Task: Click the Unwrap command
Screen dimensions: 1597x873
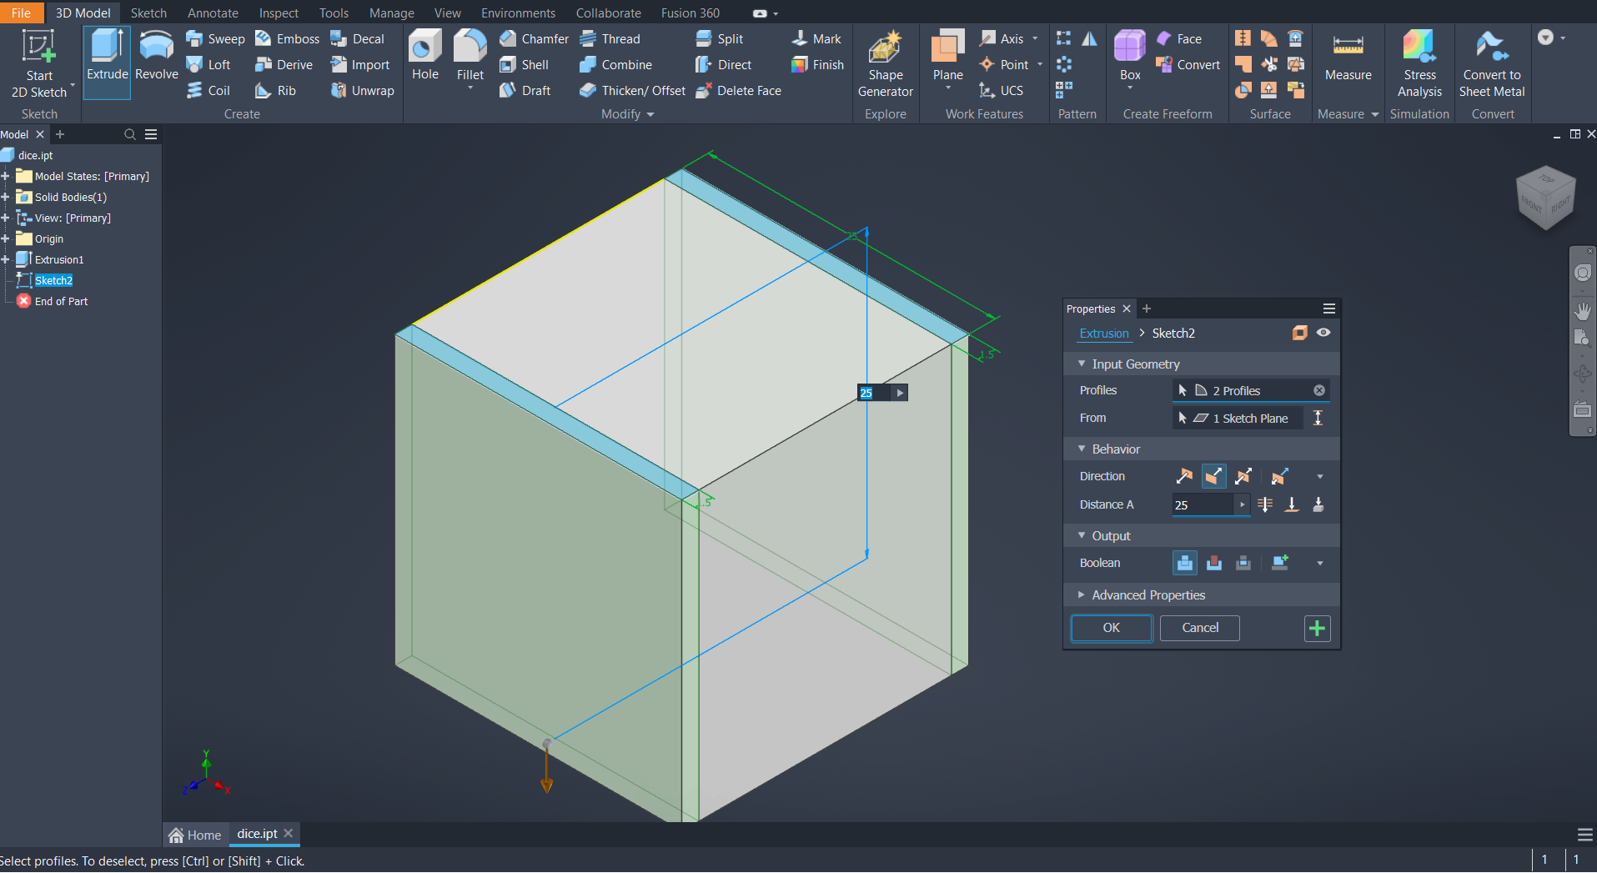Action: tap(363, 91)
